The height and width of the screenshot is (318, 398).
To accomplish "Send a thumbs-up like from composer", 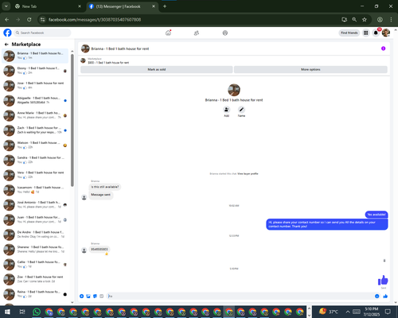I will click(x=385, y=296).
